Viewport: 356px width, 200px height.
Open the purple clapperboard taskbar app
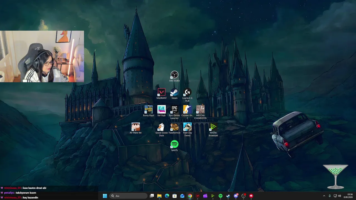click(205, 196)
